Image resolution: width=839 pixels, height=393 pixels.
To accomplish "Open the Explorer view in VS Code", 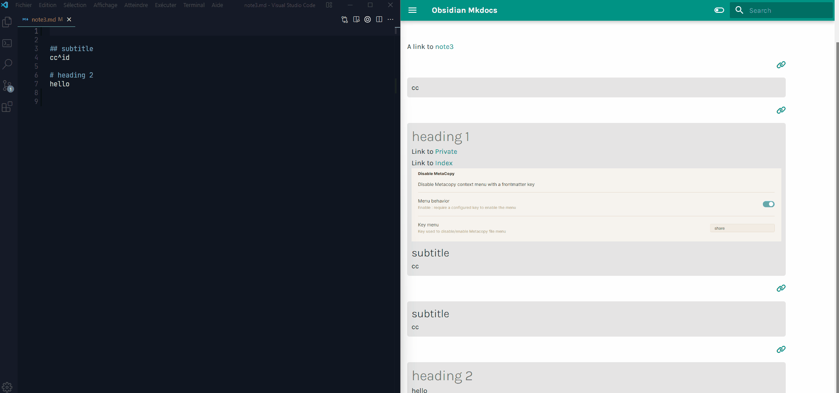I will point(7,22).
